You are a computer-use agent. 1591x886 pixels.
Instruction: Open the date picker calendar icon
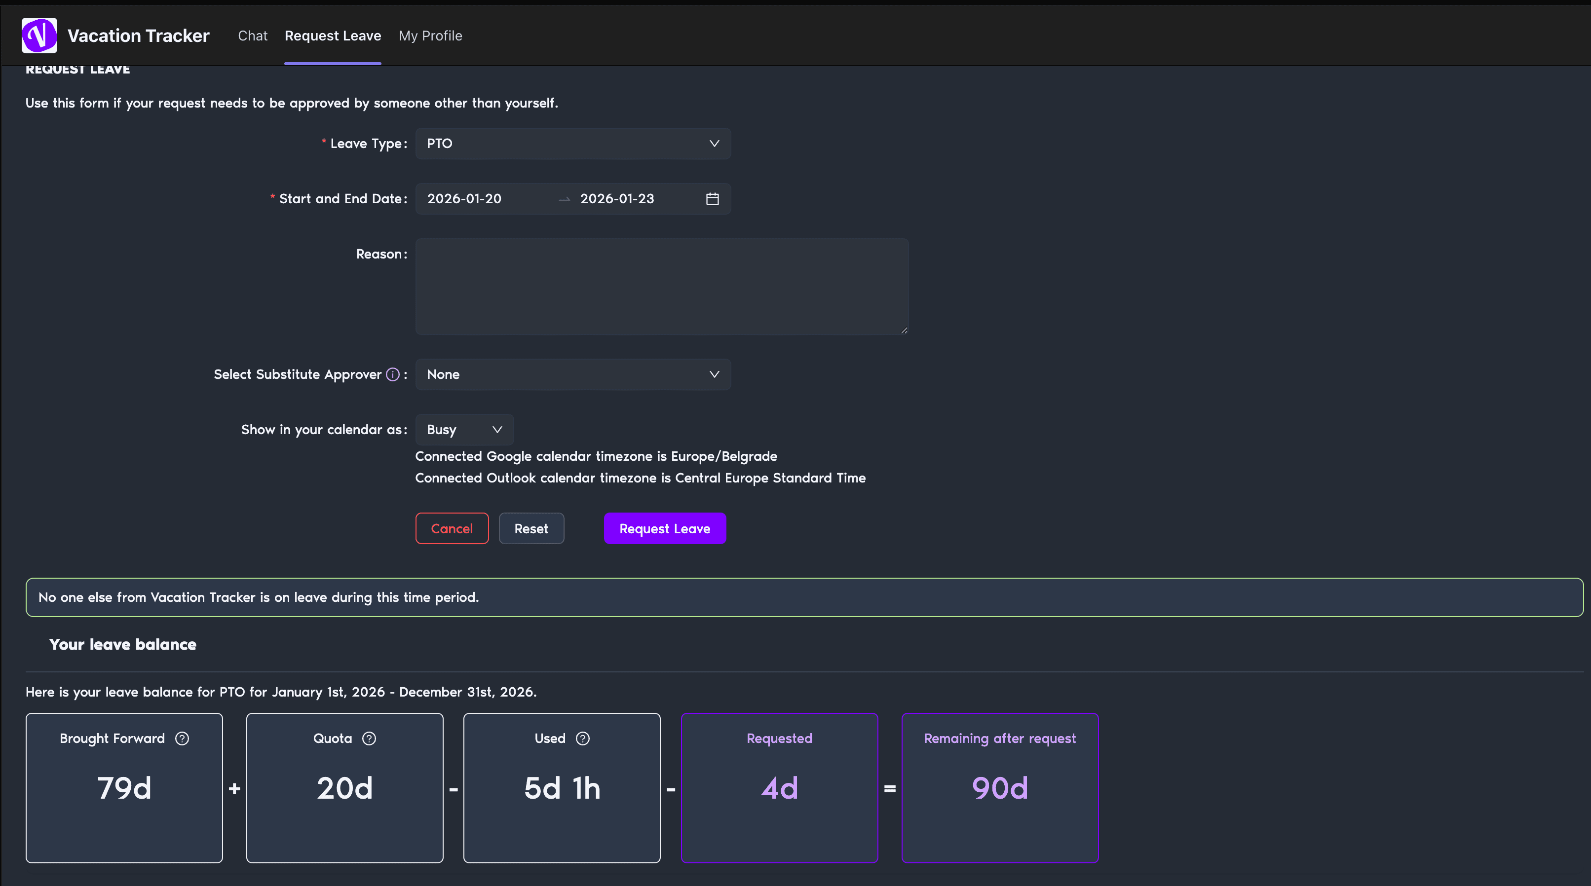pos(712,199)
